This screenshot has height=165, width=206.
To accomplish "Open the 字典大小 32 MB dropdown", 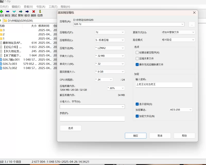I will click(110, 56).
